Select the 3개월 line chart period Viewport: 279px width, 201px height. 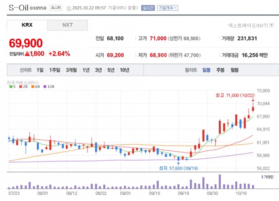71,70
